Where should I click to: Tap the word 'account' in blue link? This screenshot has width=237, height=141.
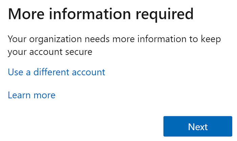tap(88, 72)
